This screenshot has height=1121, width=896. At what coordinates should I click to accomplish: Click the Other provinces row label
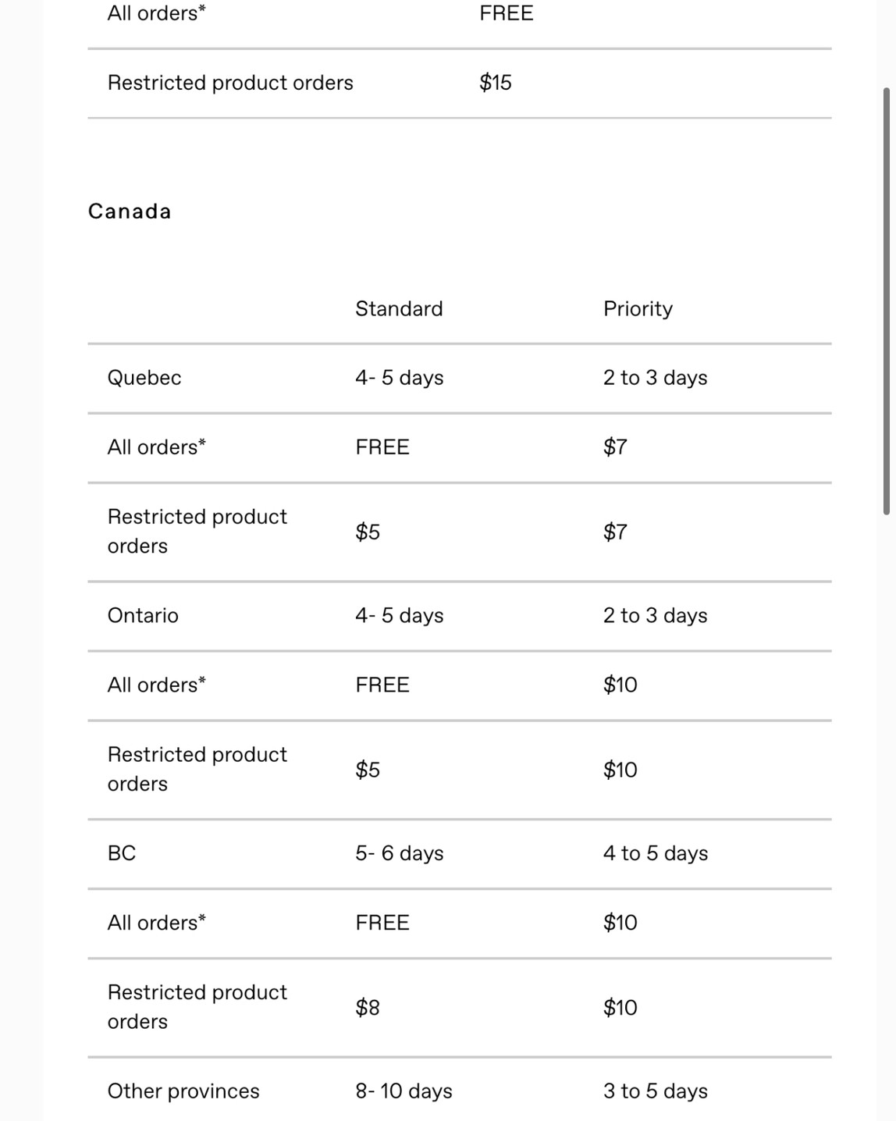click(183, 1091)
